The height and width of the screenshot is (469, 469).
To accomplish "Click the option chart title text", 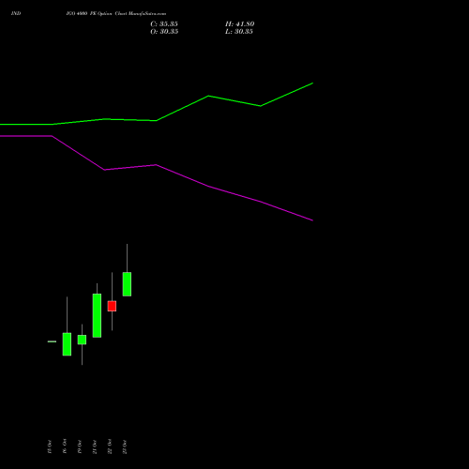I will coord(116,13).
